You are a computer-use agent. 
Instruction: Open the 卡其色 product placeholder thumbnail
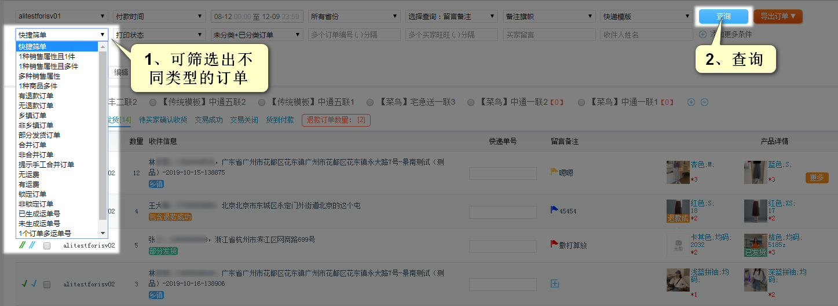678,245
